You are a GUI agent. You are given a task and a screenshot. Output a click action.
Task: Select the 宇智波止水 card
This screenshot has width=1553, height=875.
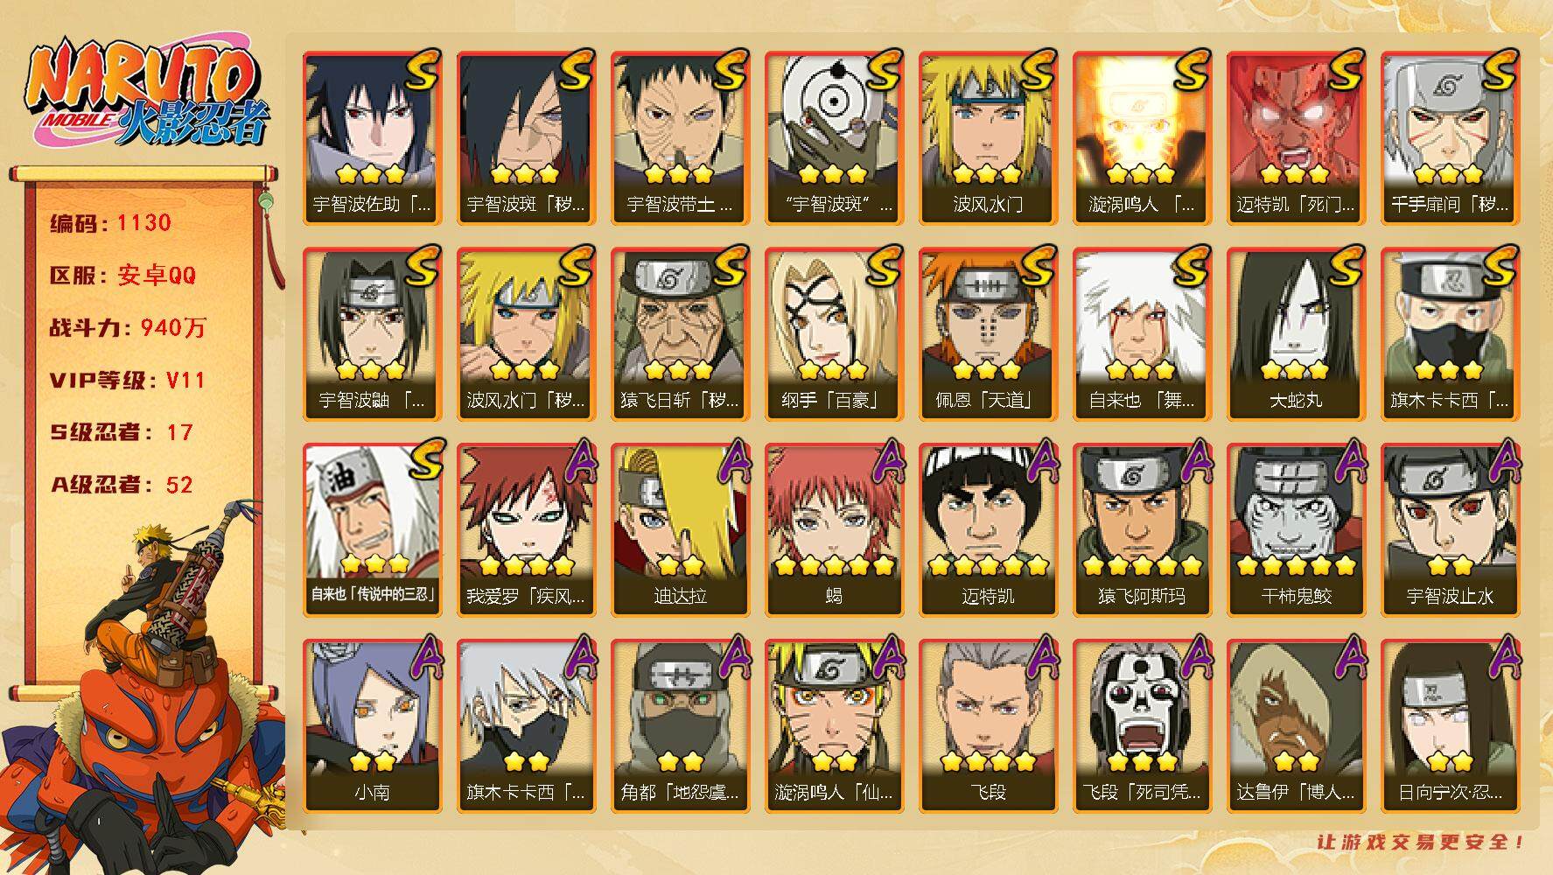[1450, 529]
